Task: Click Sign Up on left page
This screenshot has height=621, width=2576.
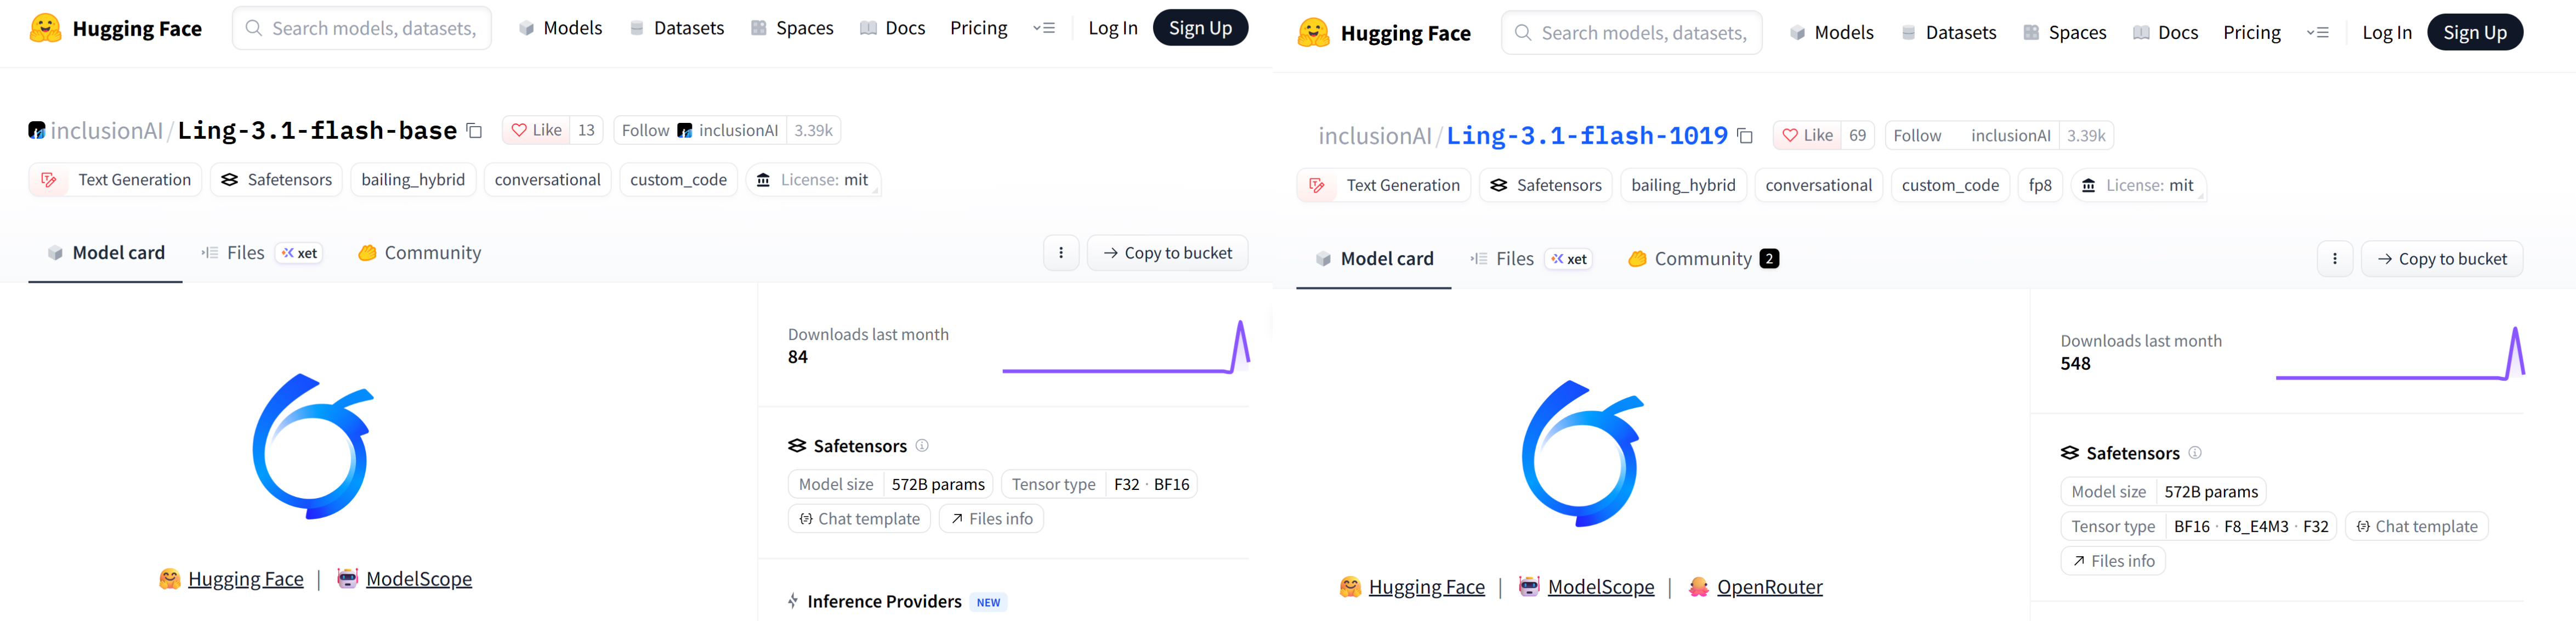Action: coord(1200,28)
